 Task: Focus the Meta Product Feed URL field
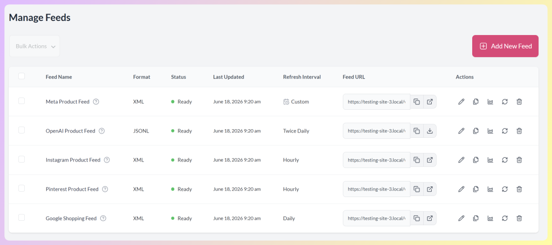tap(377, 102)
